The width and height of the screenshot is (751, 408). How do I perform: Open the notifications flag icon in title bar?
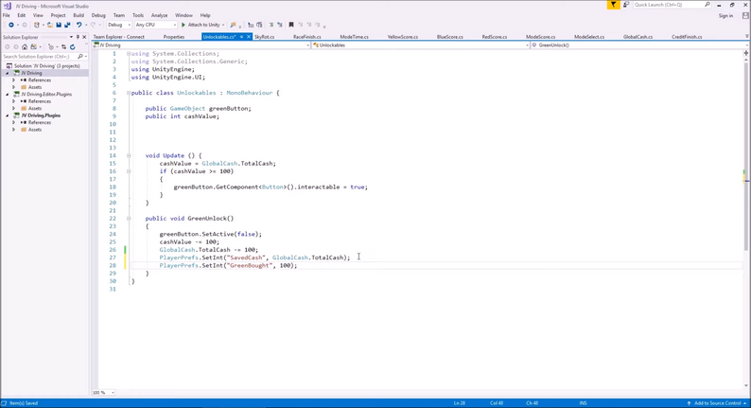613,5
